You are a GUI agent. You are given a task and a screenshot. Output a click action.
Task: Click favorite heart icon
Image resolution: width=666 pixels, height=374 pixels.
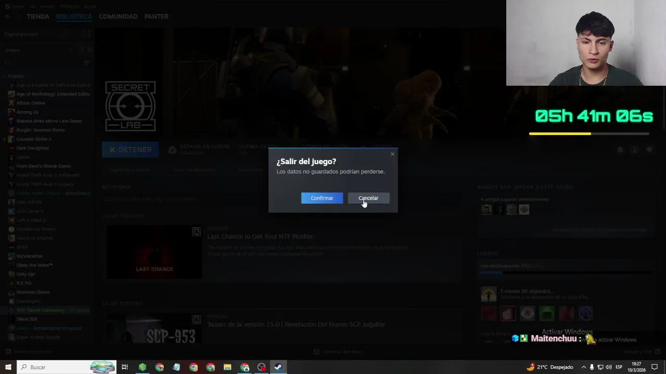point(649,150)
